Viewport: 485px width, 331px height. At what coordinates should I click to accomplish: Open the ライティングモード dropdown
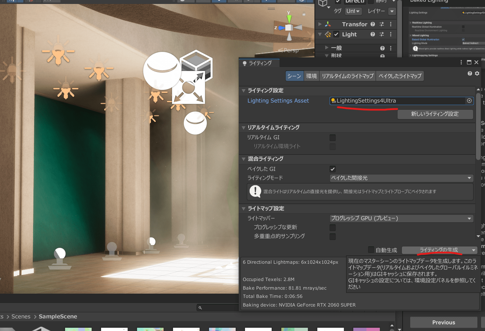[x=401, y=178]
